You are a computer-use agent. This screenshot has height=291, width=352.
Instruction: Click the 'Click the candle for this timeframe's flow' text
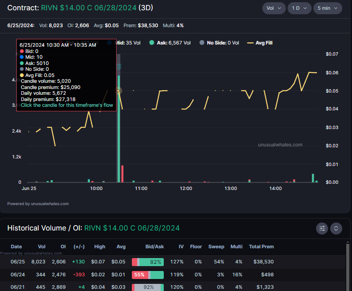67,105
